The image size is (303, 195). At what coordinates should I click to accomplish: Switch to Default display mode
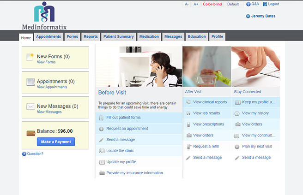(233, 4)
